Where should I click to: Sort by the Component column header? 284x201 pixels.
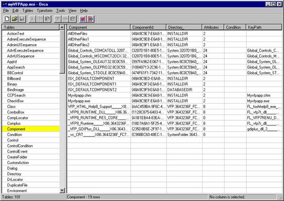point(99,27)
